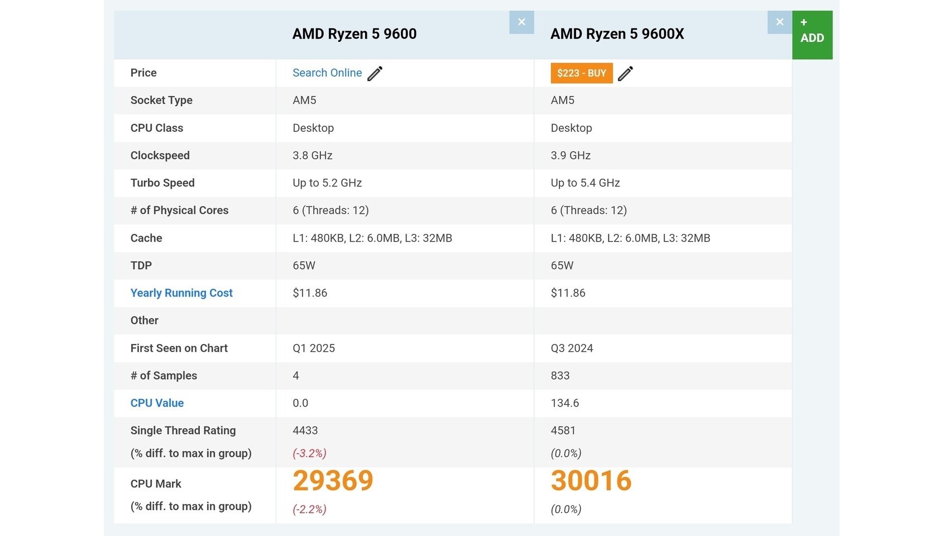Click First Seen on Chart label

(179, 348)
